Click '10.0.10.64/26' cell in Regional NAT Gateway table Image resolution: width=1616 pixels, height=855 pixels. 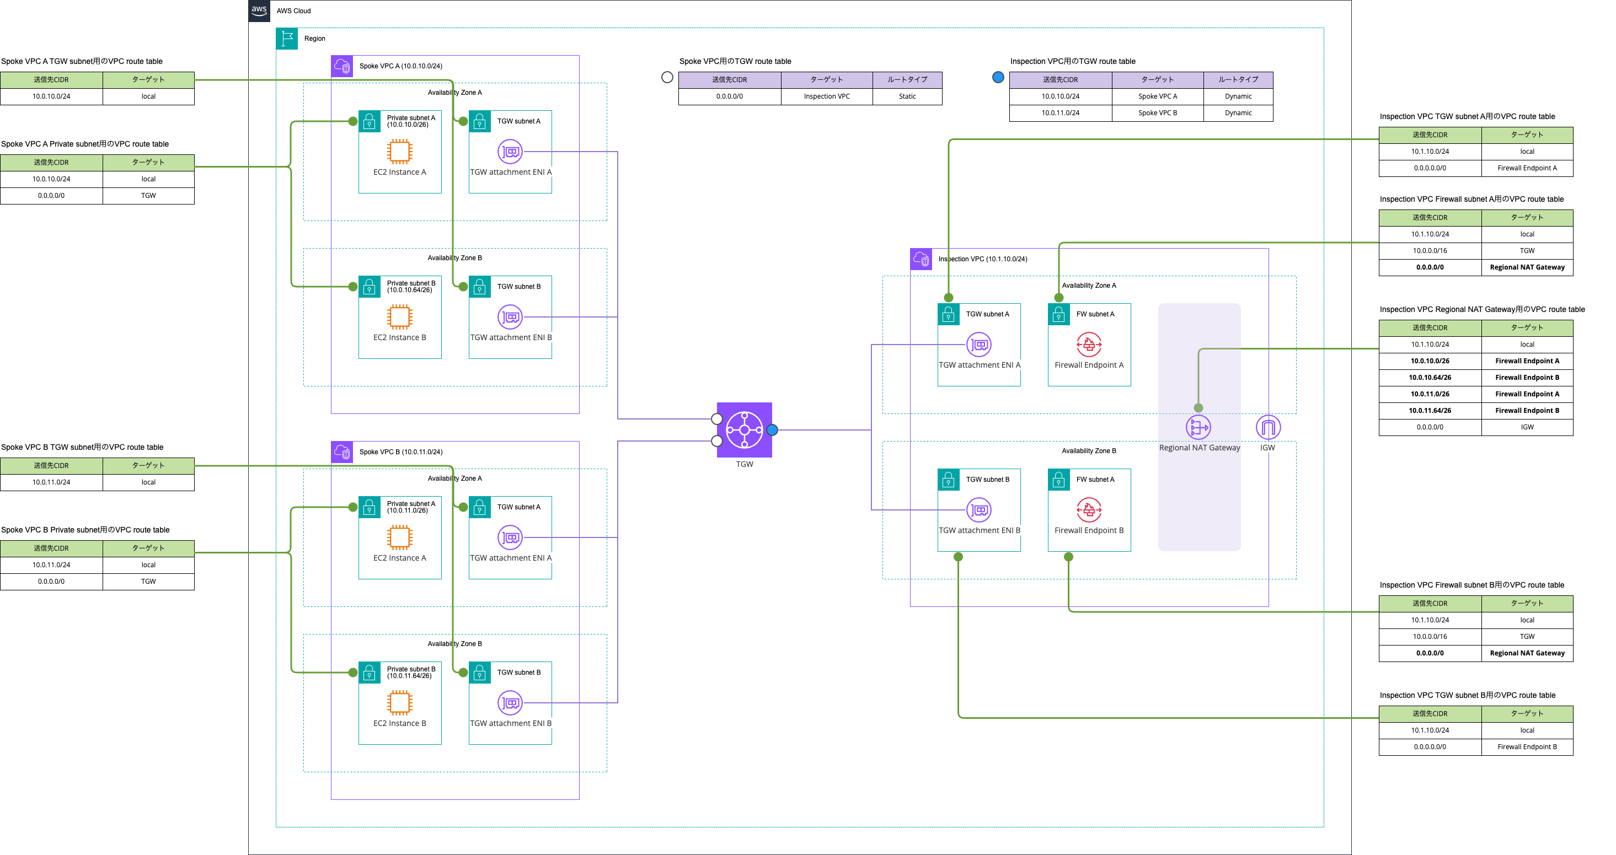click(1430, 378)
